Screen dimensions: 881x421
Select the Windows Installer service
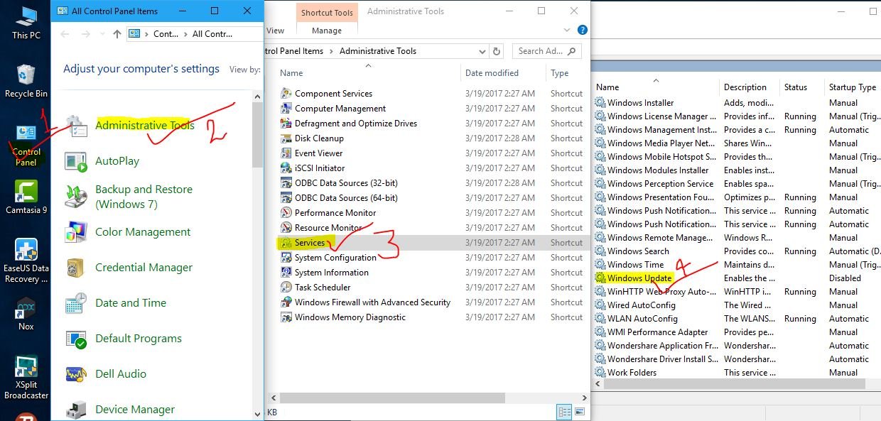[x=641, y=103]
